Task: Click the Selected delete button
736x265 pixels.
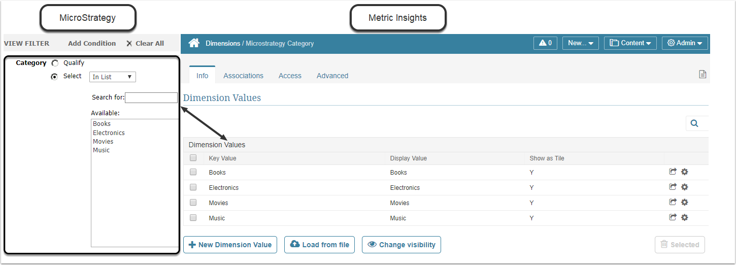Action: (680, 245)
